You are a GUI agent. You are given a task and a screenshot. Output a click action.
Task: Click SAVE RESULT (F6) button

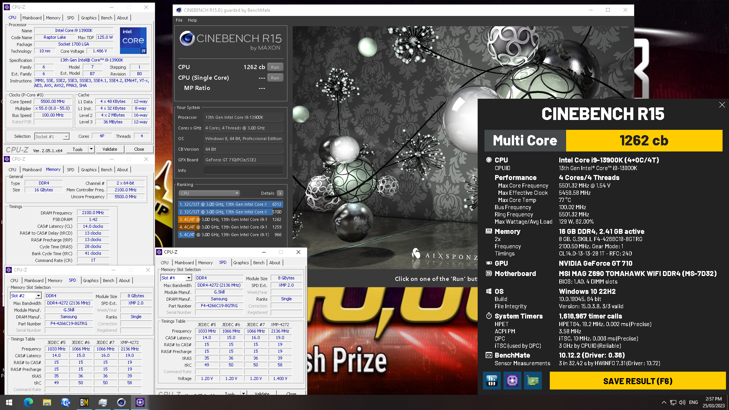(x=637, y=381)
